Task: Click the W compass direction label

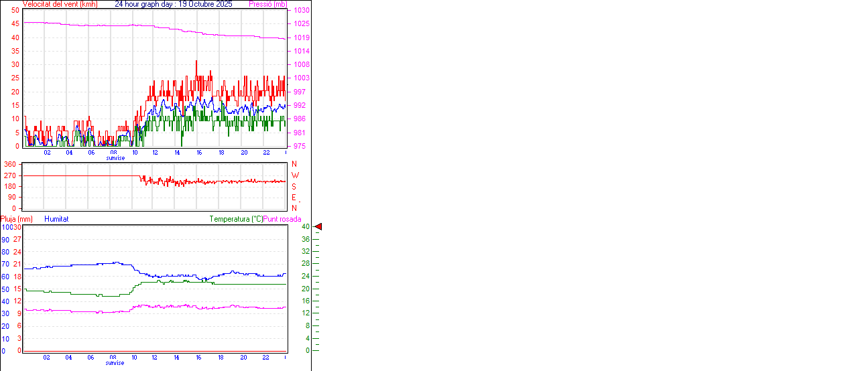Action: coord(295,175)
